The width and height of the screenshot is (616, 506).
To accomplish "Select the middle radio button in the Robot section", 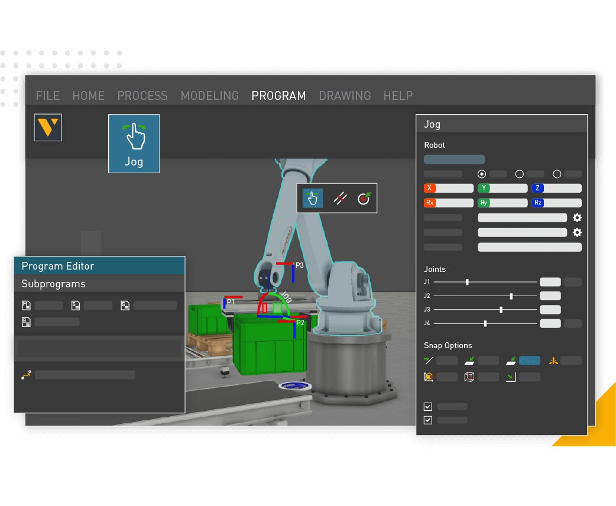I will click(520, 174).
